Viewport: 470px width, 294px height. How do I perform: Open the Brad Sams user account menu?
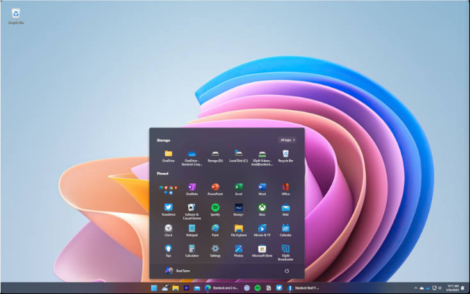point(177,271)
